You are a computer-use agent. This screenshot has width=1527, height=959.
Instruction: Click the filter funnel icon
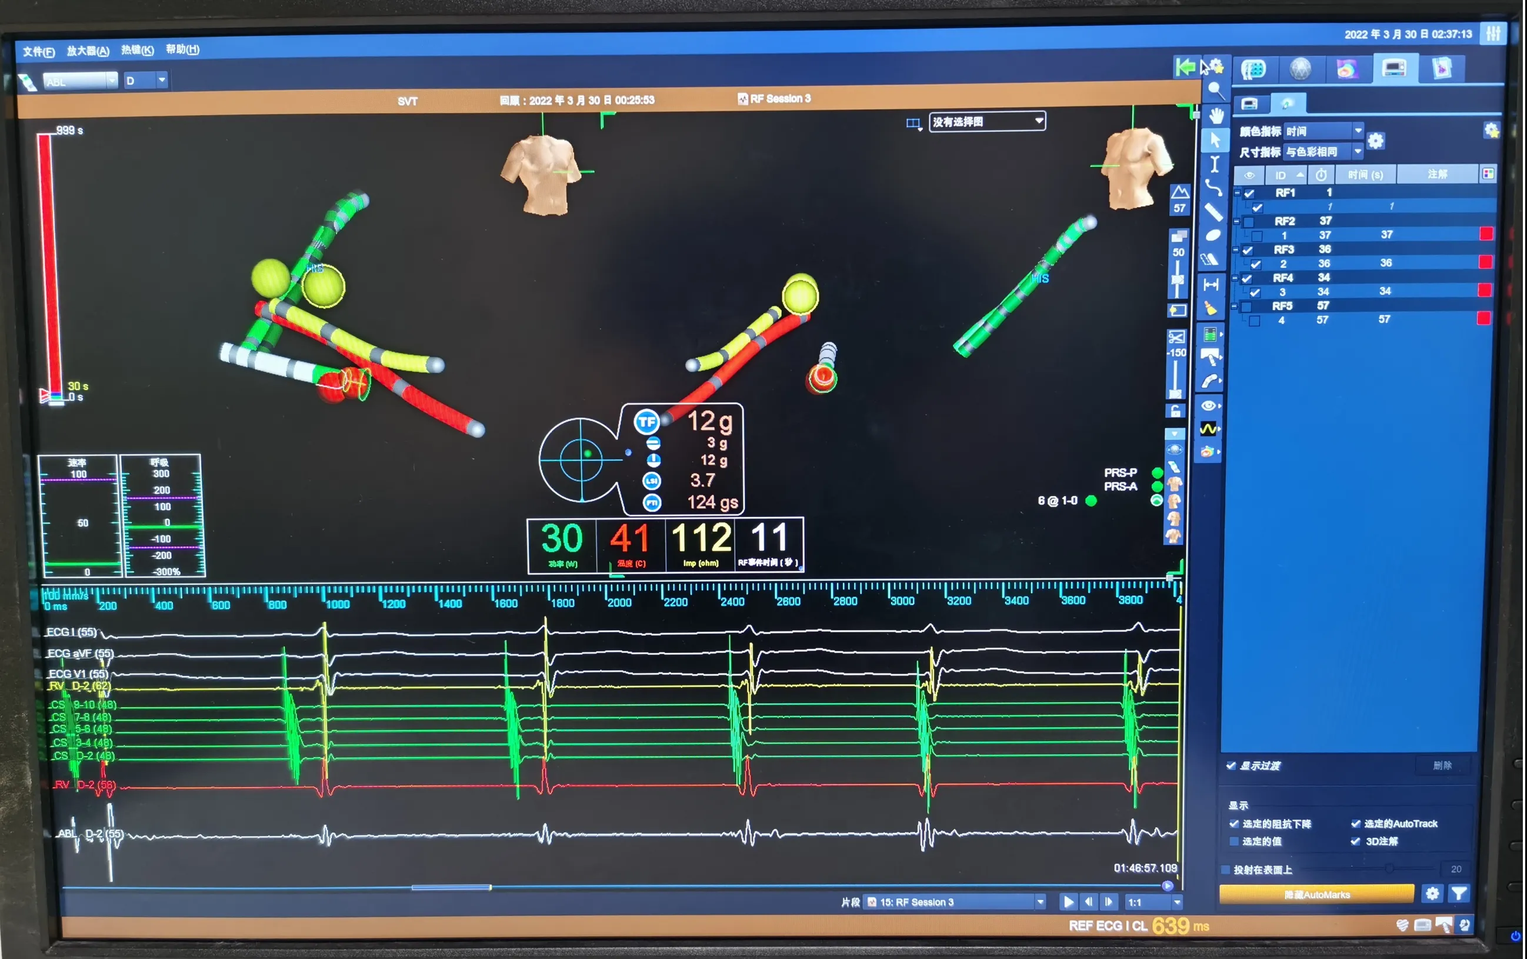[x=1459, y=894]
